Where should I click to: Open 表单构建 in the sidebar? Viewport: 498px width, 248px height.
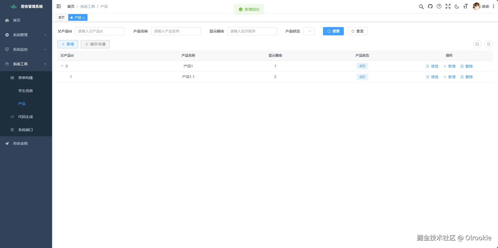tap(26, 78)
